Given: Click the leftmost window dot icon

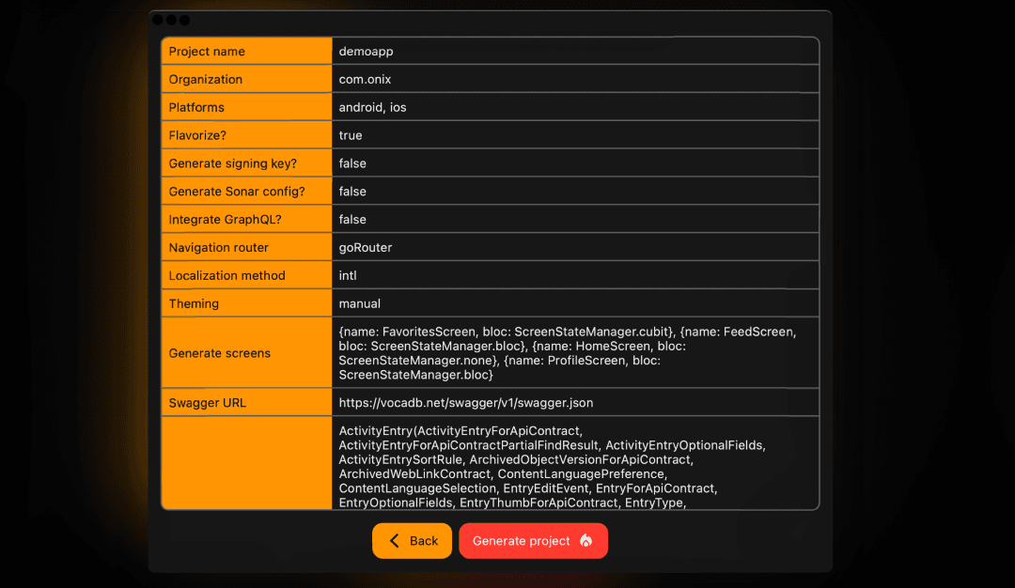Looking at the screenshot, I should pyautogui.click(x=159, y=18).
